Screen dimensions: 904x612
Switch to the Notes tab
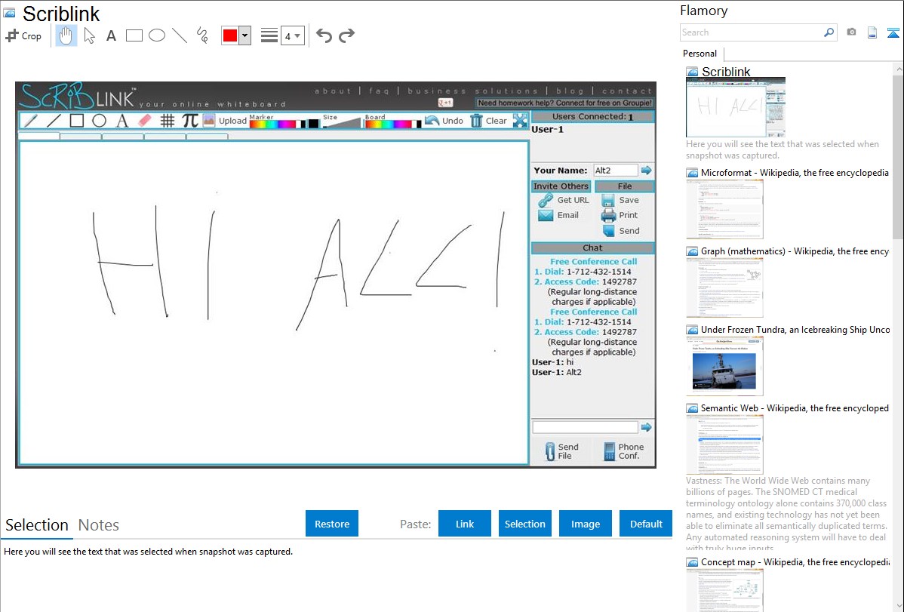pyautogui.click(x=99, y=525)
